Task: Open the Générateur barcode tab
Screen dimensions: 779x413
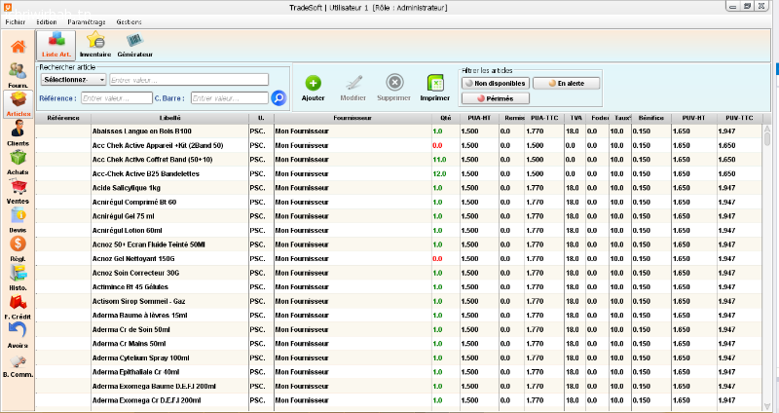Action: [x=134, y=45]
